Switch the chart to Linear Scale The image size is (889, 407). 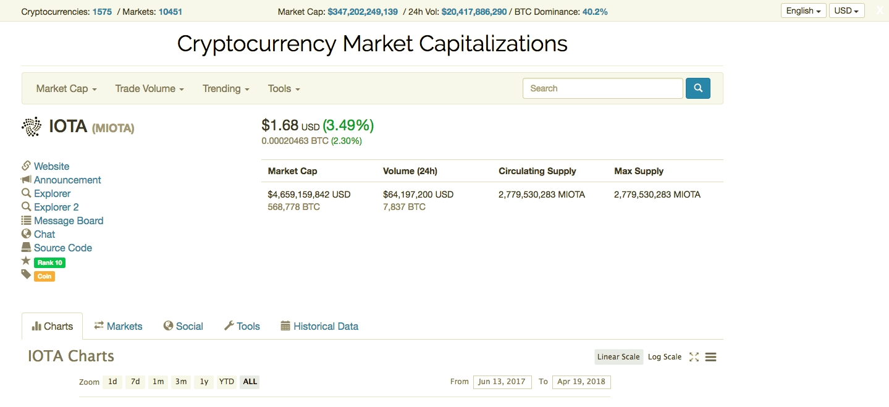[x=618, y=357]
